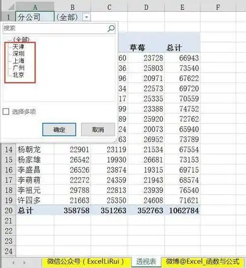Enable the 选择多项 checkbox
Image resolution: width=246 pixels, height=268 pixels.
tap(6, 111)
